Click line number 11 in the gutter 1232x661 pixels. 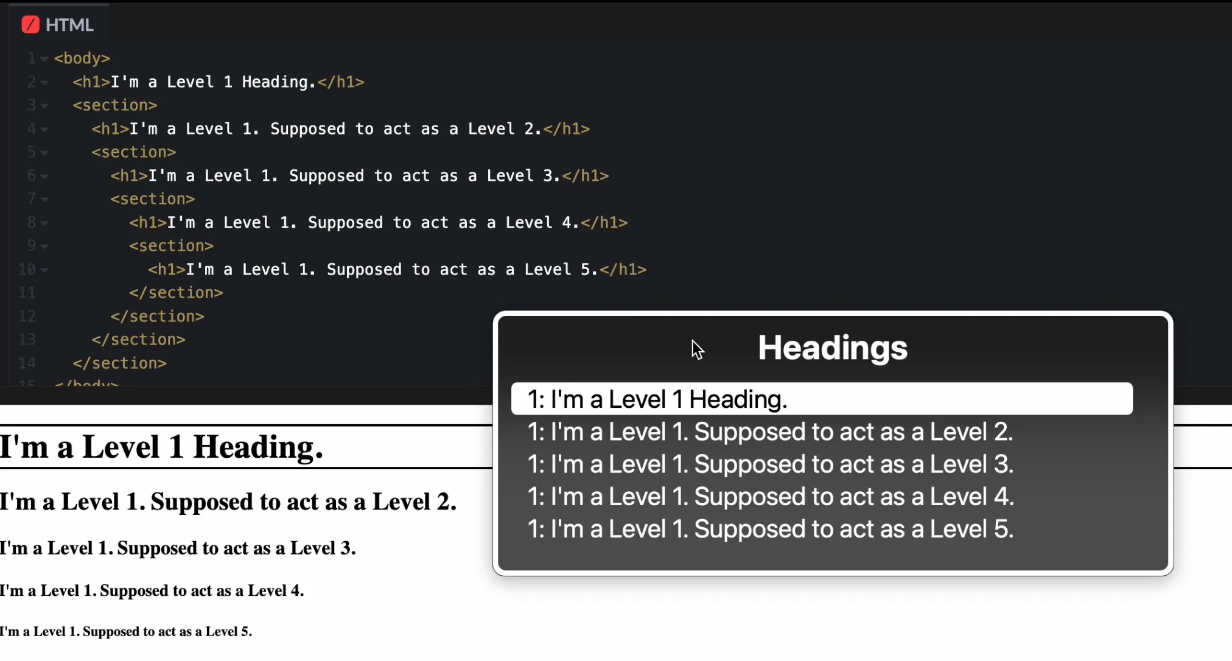click(x=27, y=293)
